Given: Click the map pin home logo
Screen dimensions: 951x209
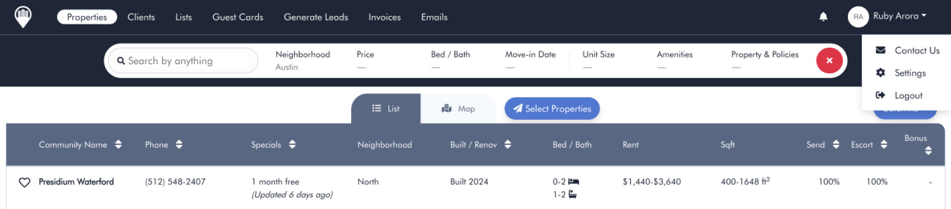Looking at the screenshot, I should [x=23, y=17].
